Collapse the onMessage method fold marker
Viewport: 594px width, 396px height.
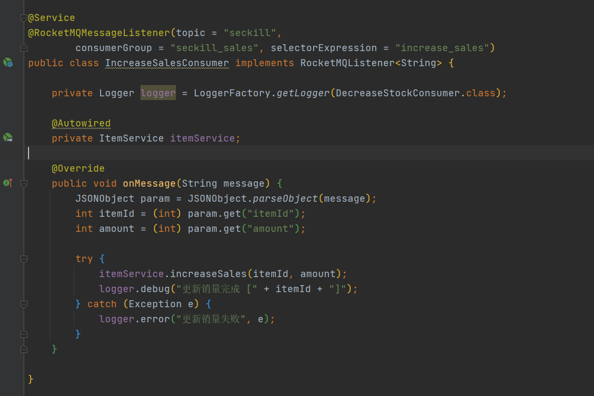point(24,183)
